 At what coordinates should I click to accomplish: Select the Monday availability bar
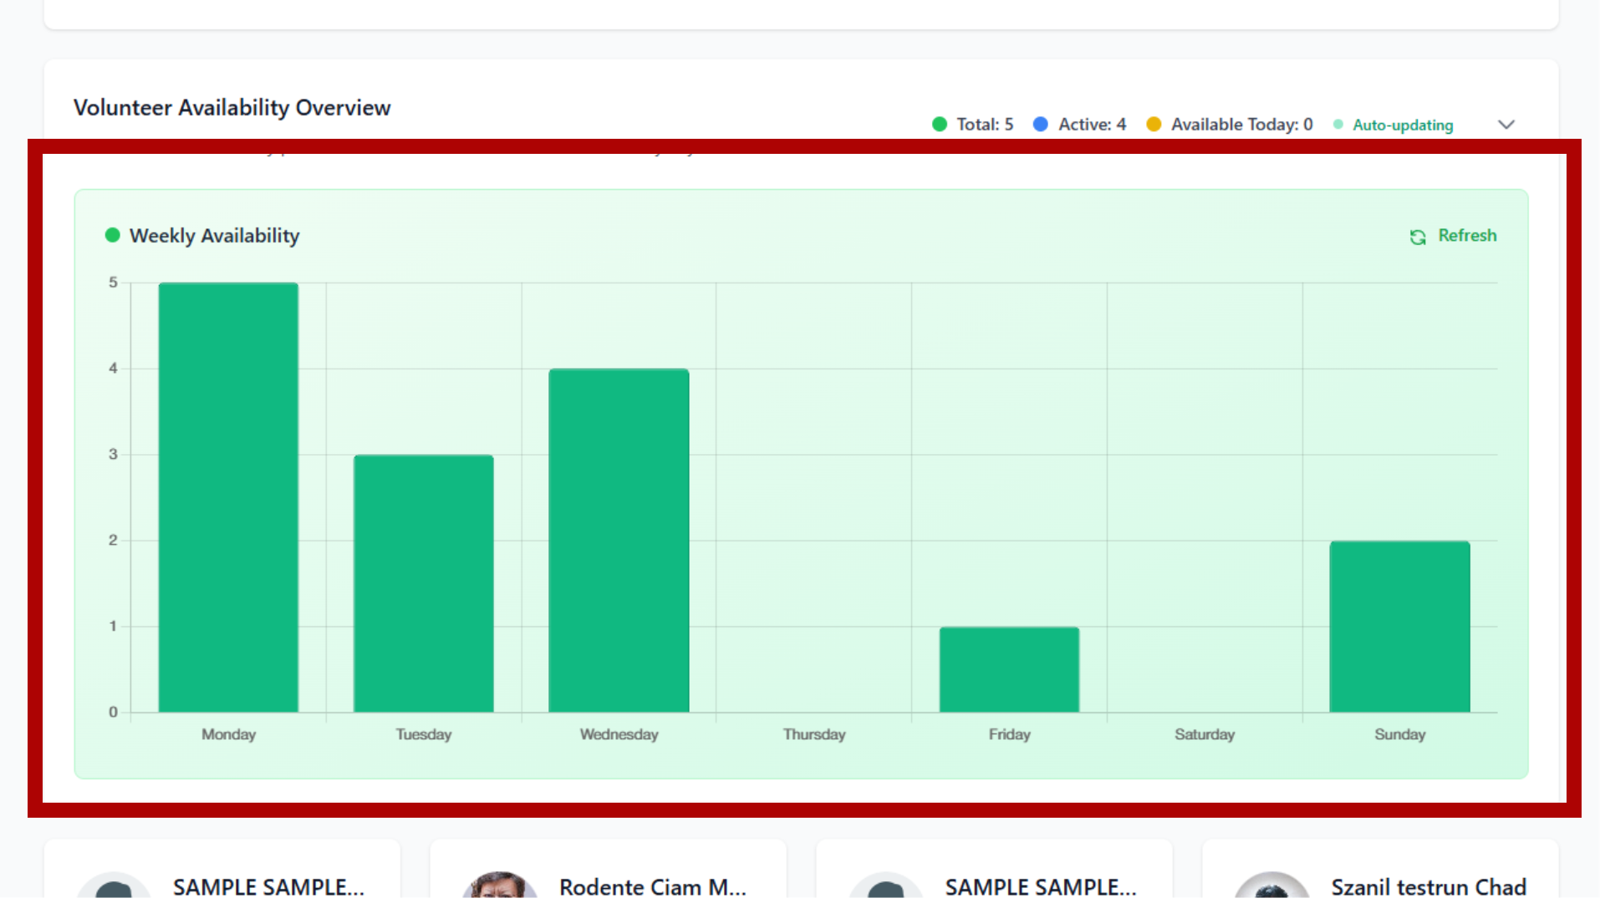click(228, 497)
